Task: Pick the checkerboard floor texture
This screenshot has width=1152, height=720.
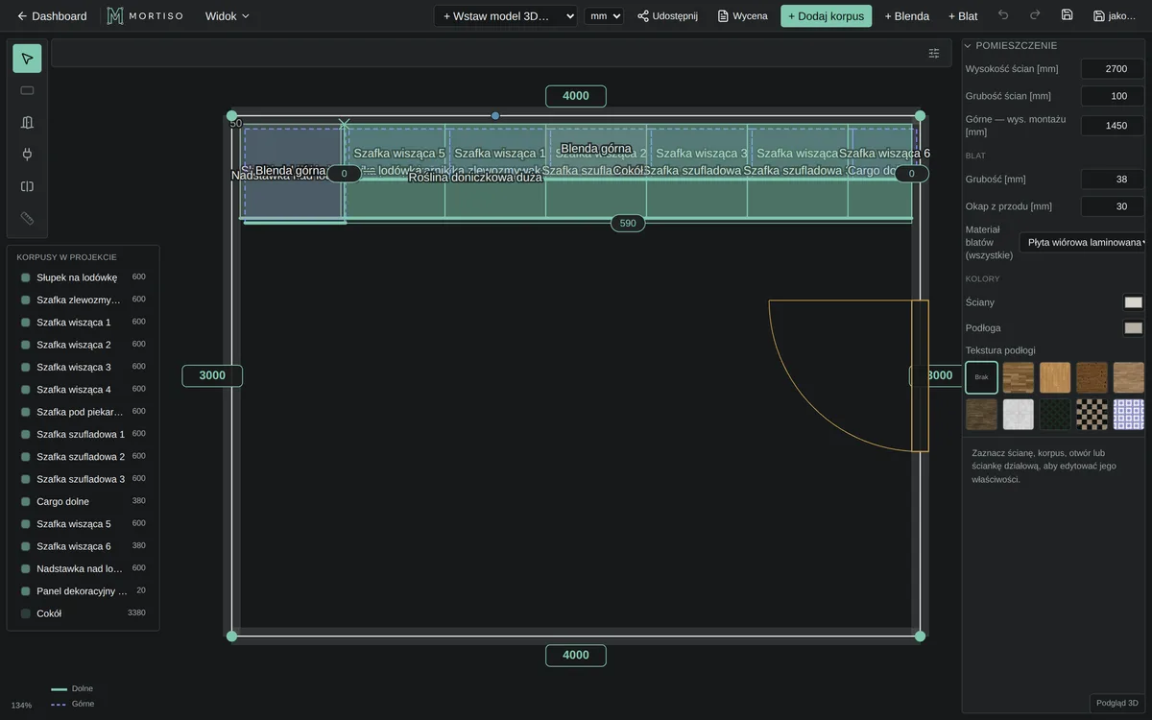Action: [x=1092, y=415]
